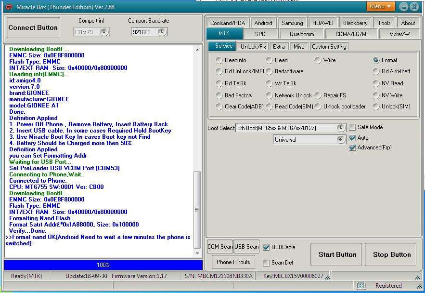Enable the Safe Mode checkbox
This screenshot has height=293, width=425.
[352, 127]
